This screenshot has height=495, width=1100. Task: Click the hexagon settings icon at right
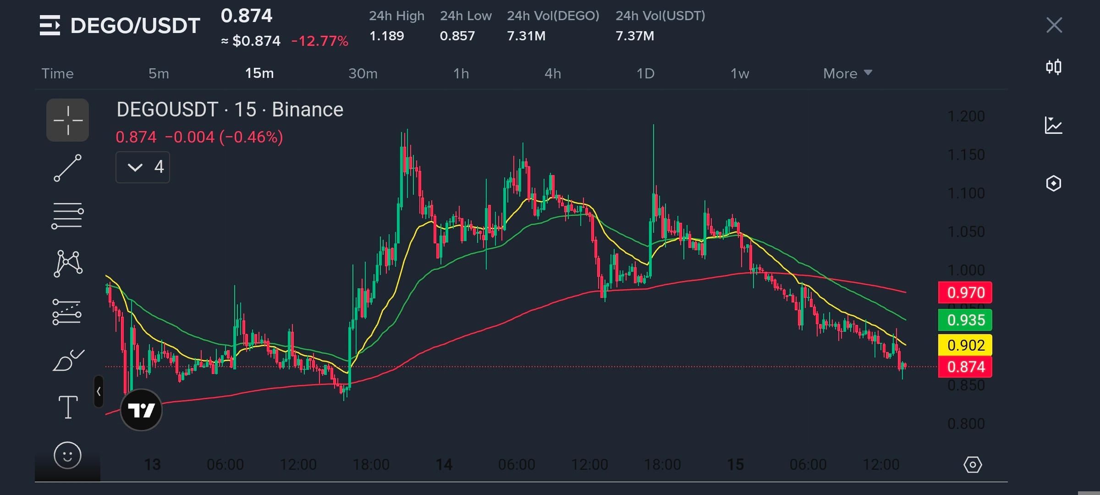coord(1054,183)
